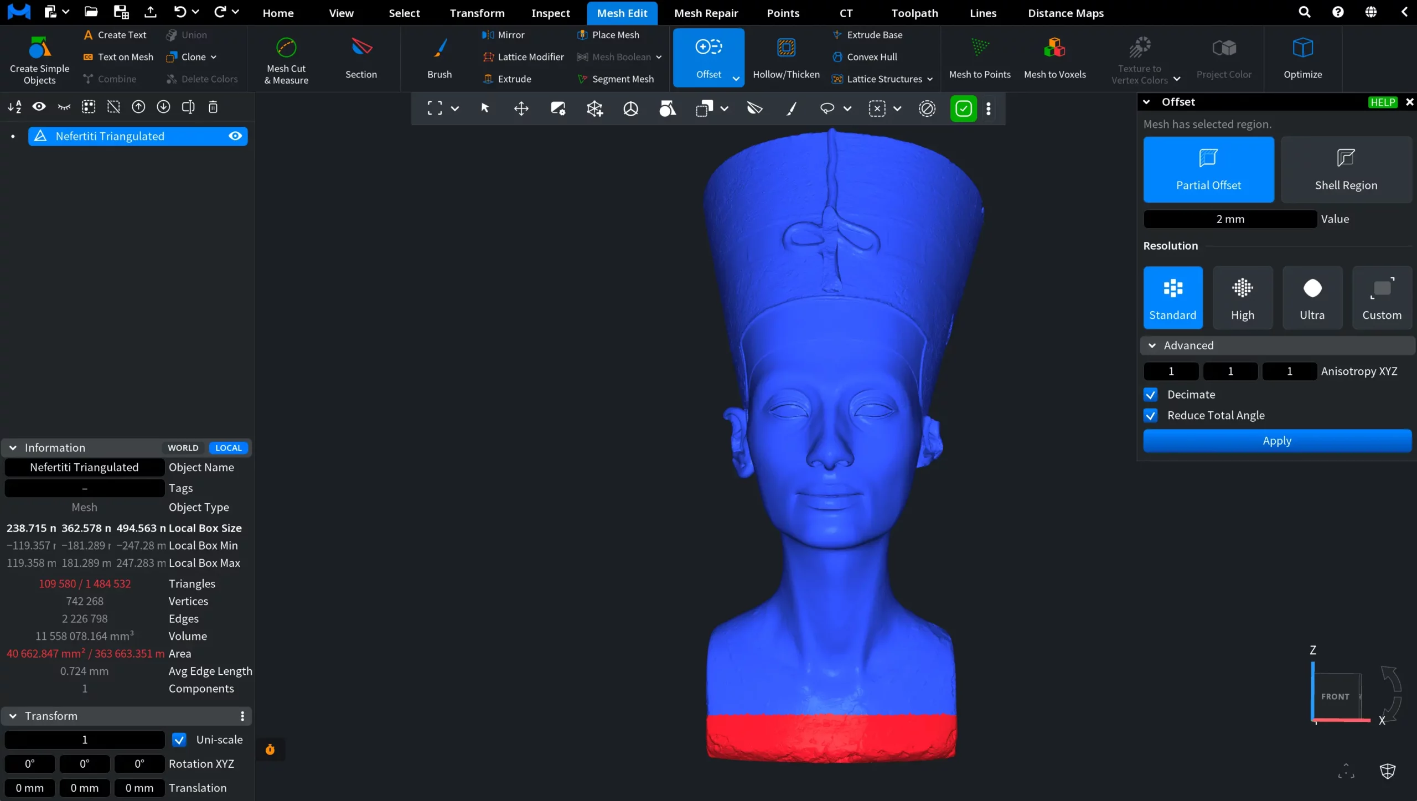The image size is (1417, 801).
Task: Uncheck the Decimate checkbox
Action: click(x=1150, y=395)
